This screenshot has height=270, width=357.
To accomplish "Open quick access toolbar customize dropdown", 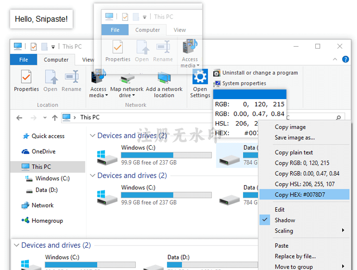I will 53,47.
